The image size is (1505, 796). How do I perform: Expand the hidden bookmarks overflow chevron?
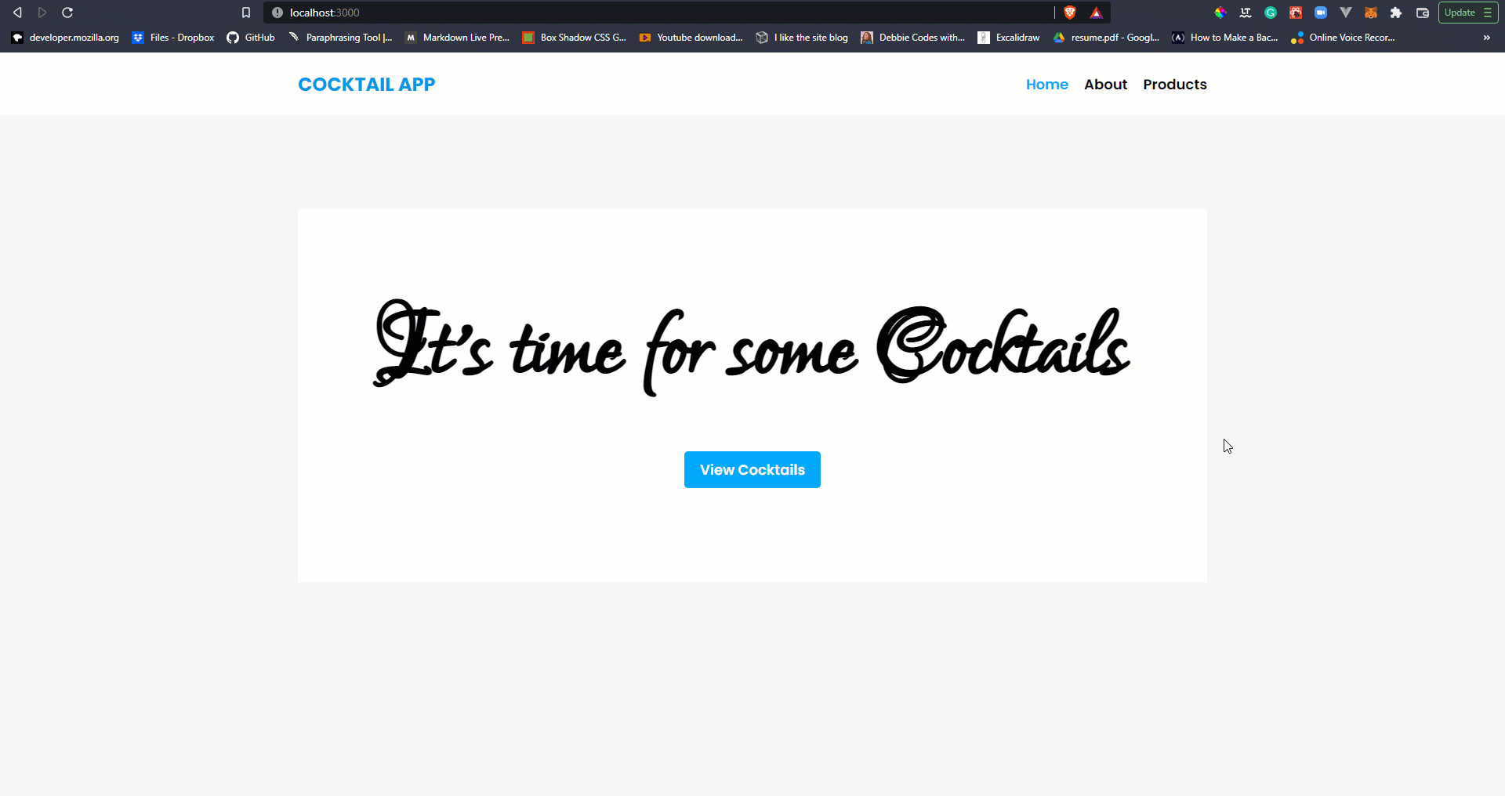click(x=1487, y=38)
